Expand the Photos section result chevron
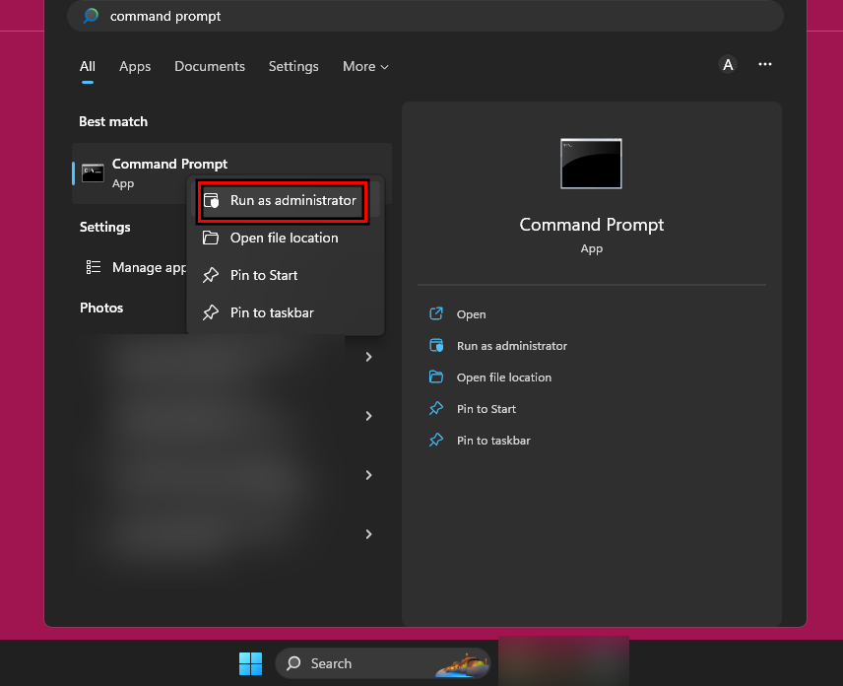The image size is (843, 686). tap(368, 416)
